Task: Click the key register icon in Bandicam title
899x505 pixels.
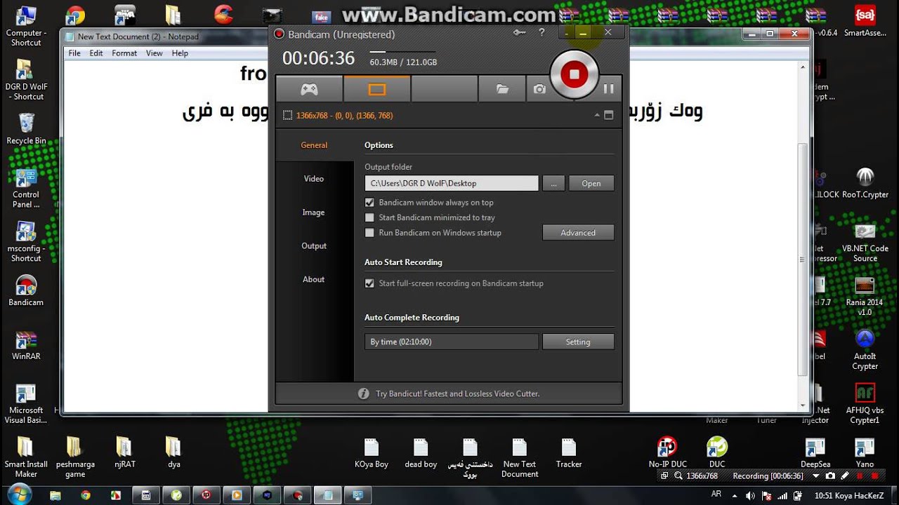Action: [519, 32]
